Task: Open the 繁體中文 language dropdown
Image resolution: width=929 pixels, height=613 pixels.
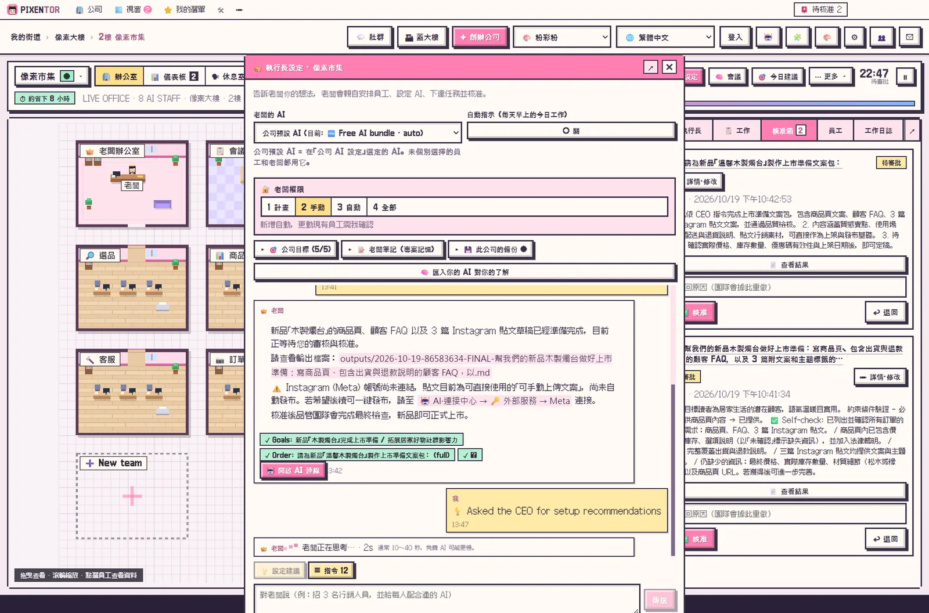Action: click(x=665, y=37)
